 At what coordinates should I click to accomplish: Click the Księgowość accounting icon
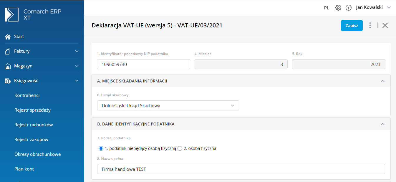coord(8,81)
